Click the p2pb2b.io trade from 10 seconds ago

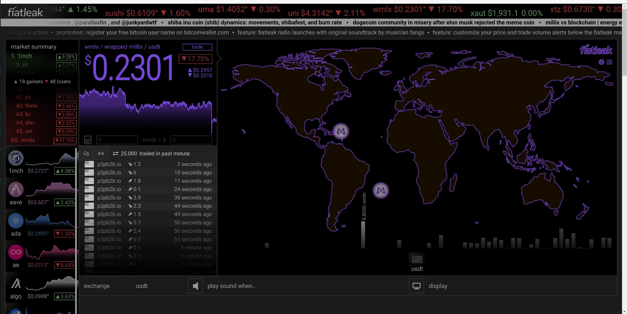(x=148, y=173)
